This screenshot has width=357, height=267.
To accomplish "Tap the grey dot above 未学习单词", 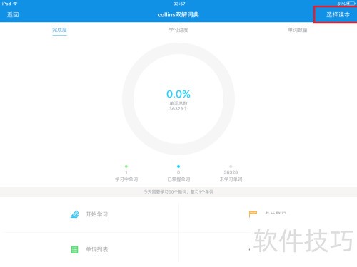I will click(x=231, y=167).
